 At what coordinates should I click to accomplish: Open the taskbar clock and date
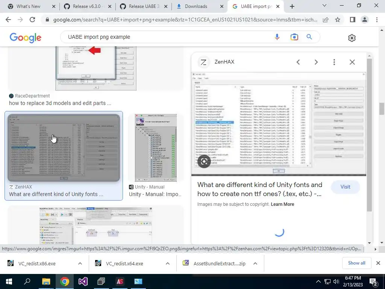[x=353, y=281]
